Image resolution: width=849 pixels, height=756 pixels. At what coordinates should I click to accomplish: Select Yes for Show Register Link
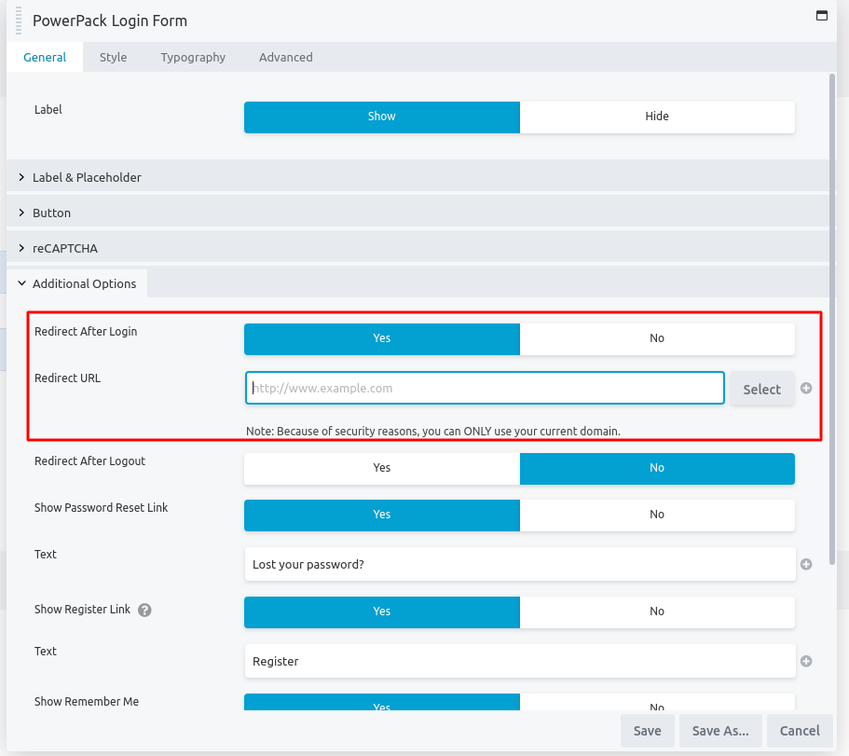click(x=382, y=612)
